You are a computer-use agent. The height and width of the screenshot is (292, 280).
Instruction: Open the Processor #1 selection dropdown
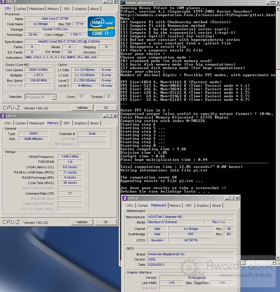[x=54, y=97]
